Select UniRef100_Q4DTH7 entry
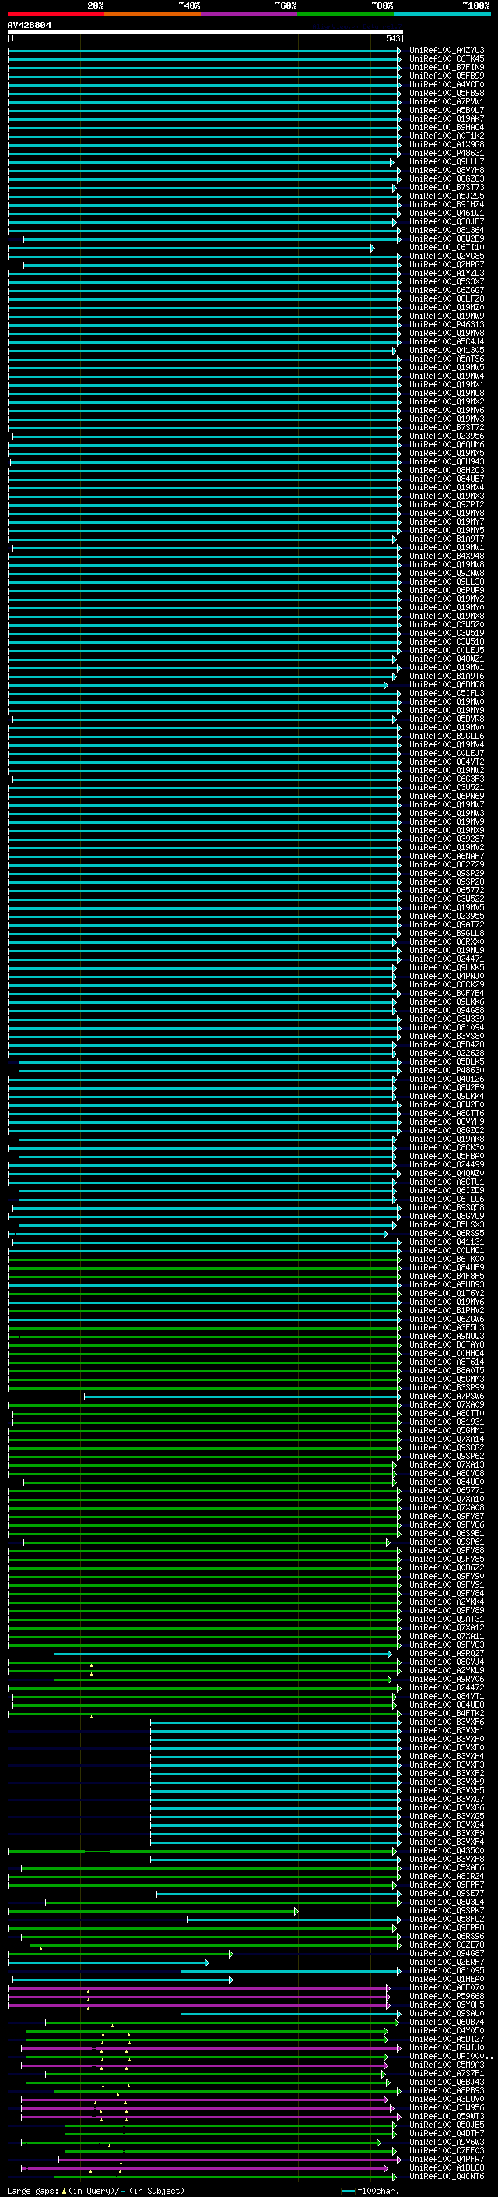The height and width of the screenshot is (2197, 498). click(x=447, y=2133)
